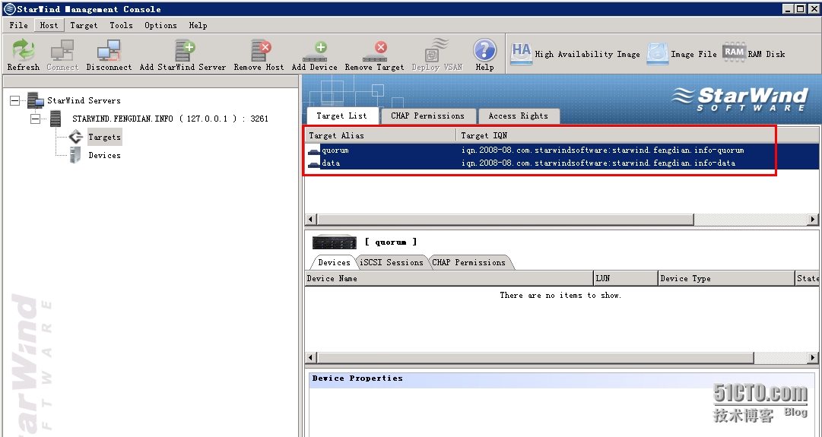This screenshot has width=822, height=437.
Task: Click the Device Type column header
Action: 727,278
